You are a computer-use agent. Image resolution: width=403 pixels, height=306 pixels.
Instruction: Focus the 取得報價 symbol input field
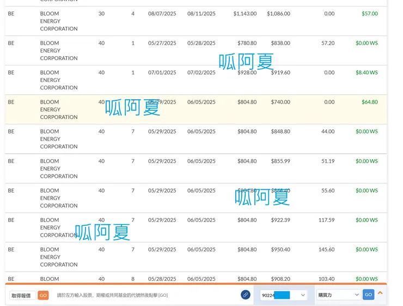[x=23, y=296]
